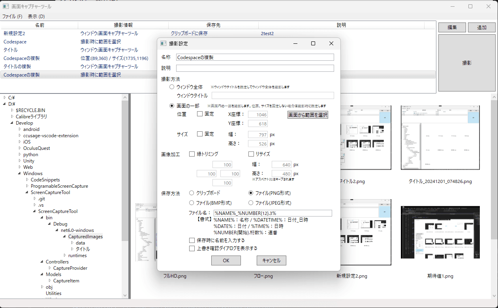The width and height of the screenshot is (498, 308).
Task: Select the CaptureItem tree item
Action: click(66, 280)
